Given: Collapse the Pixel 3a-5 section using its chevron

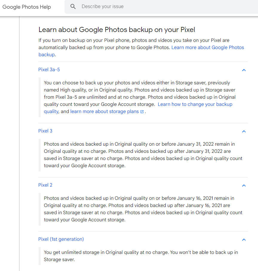Looking at the screenshot, I should 244,70.
